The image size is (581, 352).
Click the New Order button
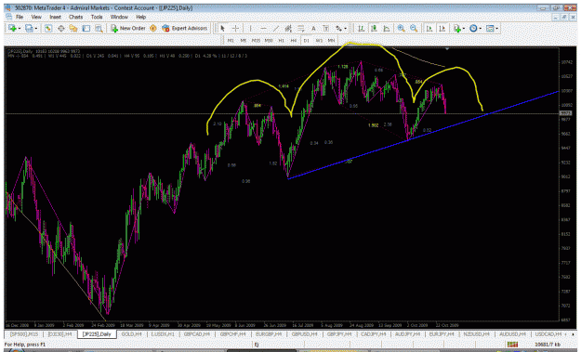pos(128,28)
